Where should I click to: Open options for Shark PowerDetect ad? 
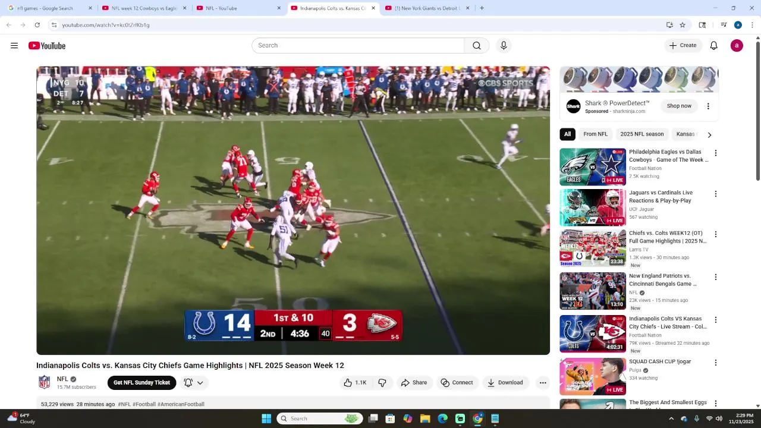click(708, 106)
